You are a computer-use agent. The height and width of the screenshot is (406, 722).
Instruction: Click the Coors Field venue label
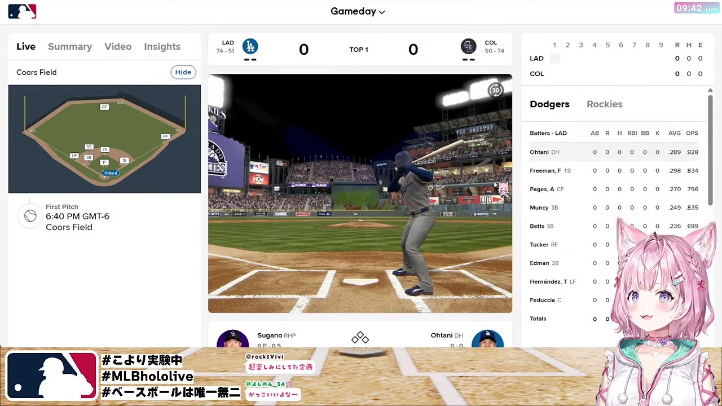pyautogui.click(x=37, y=72)
